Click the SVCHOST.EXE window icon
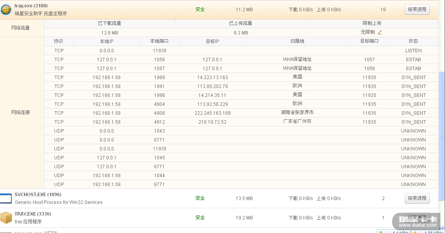The image size is (445, 233). (x=6, y=198)
